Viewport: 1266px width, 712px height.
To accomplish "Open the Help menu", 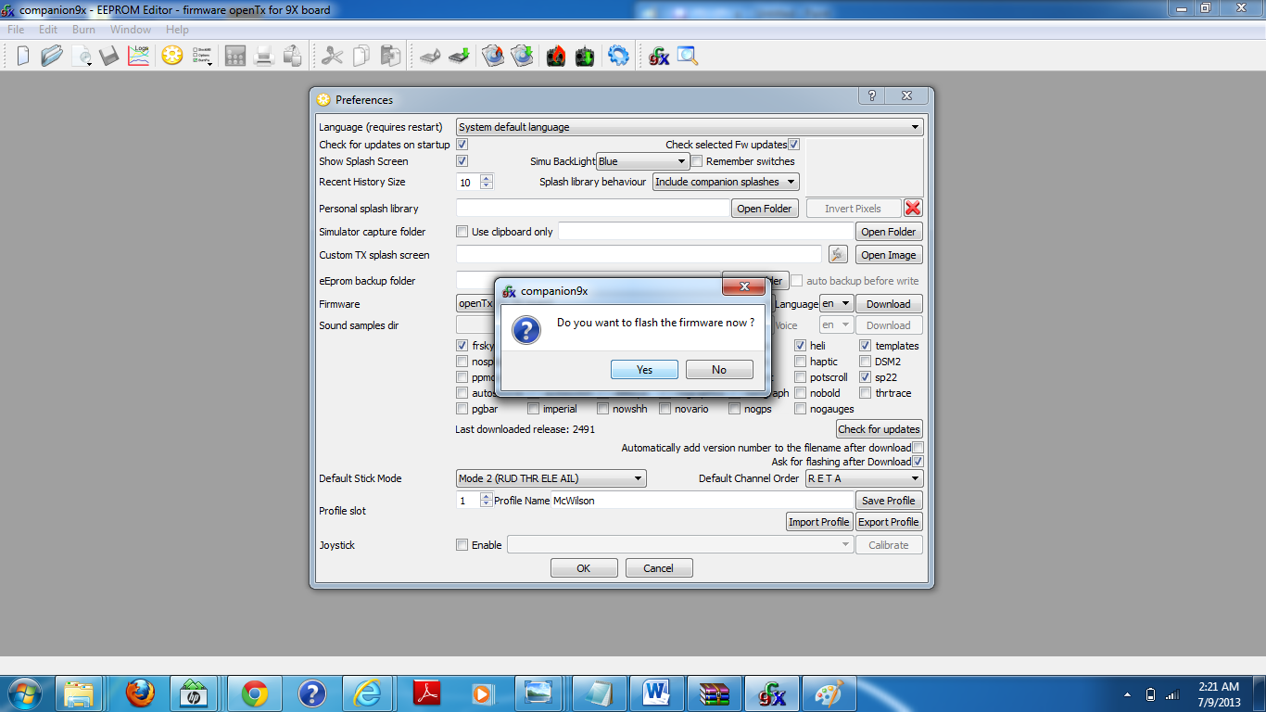I will click(x=177, y=30).
